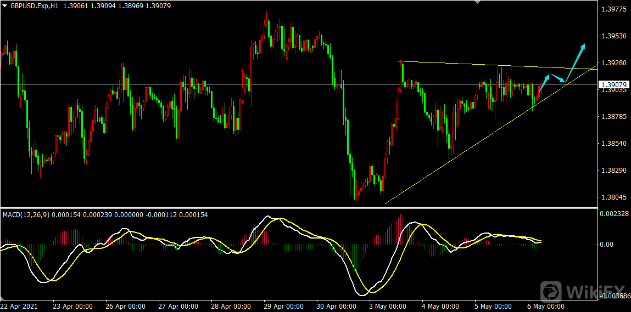
Task: Click the GBPUSD.Exp,H1 chart title text
Action: click(x=34, y=6)
